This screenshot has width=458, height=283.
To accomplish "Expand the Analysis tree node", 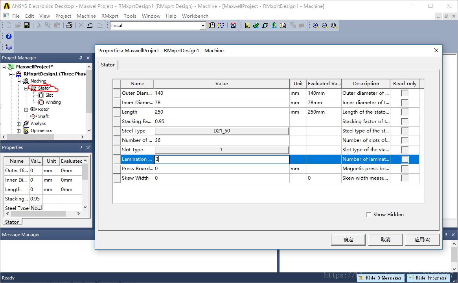I will (x=18, y=124).
